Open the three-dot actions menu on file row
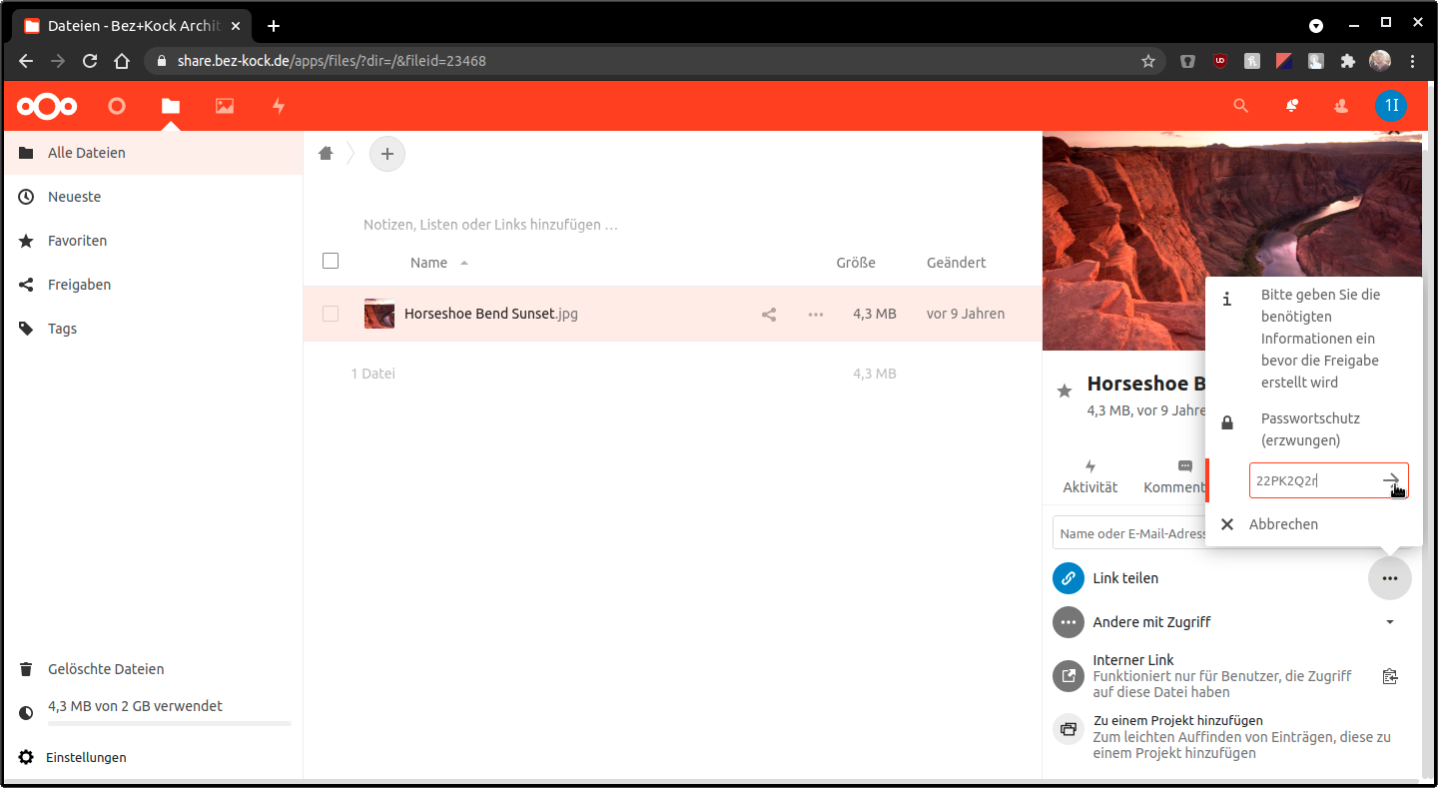The width and height of the screenshot is (1438, 788). pos(816,314)
